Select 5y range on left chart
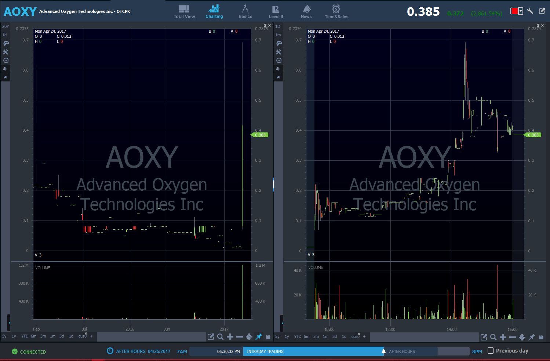The image size is (550, 361). point(4,336)
